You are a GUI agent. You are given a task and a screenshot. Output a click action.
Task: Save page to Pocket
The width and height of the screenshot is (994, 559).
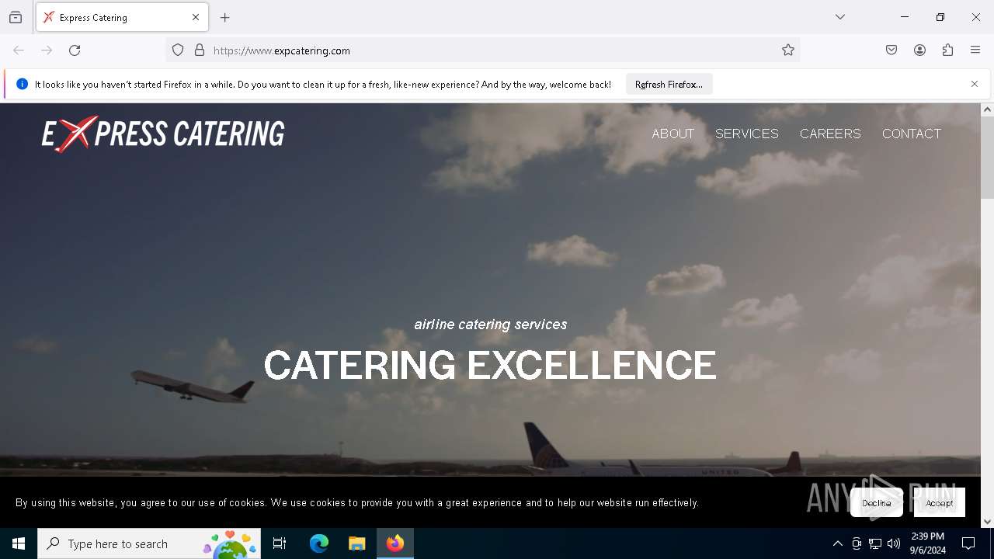click(891, 50)
